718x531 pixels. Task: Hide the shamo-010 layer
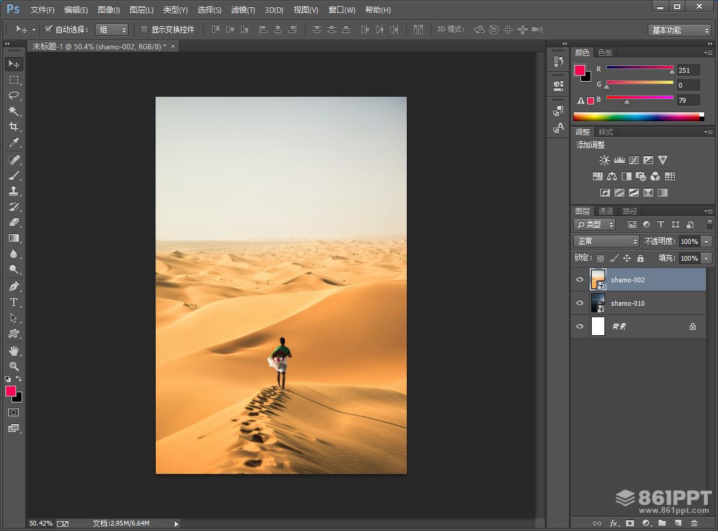(580, 303)
